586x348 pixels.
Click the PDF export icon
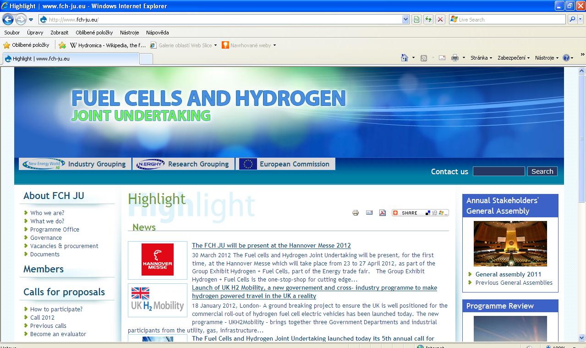(x=383, y=213)
